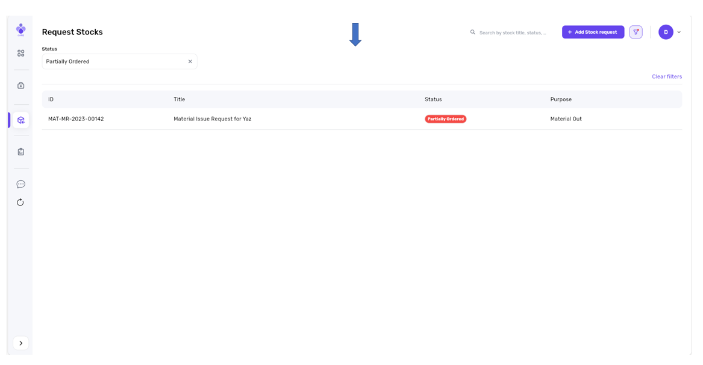This screenshot has height=365, width=703.
Task: Click the D user avatar
Action: tap(666, 32)
